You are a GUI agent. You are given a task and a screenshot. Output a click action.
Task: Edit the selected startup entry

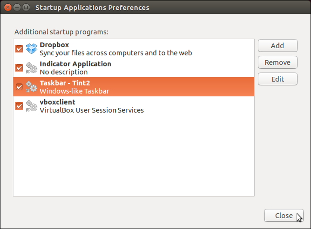point(278,79)
